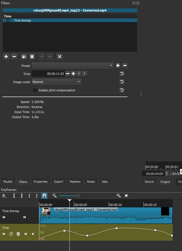Open the Preset dropdown

(x=73, y=66)
